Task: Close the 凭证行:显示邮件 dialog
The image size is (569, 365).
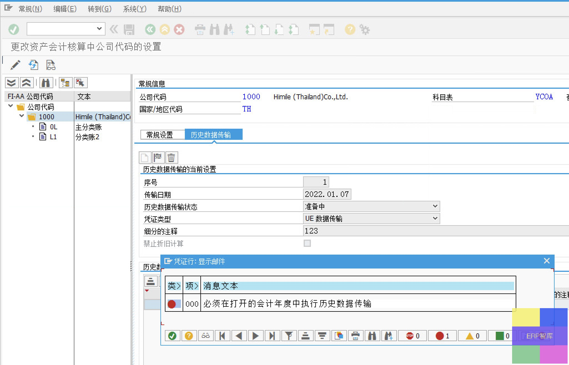Action: [x=547, y=261]
